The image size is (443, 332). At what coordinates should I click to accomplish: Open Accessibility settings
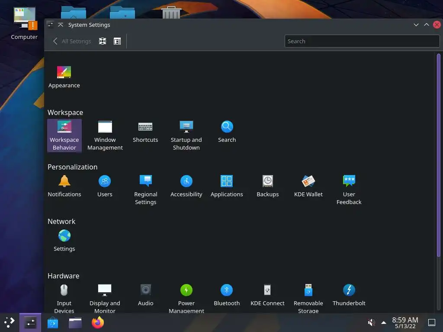tap(186, 186)
